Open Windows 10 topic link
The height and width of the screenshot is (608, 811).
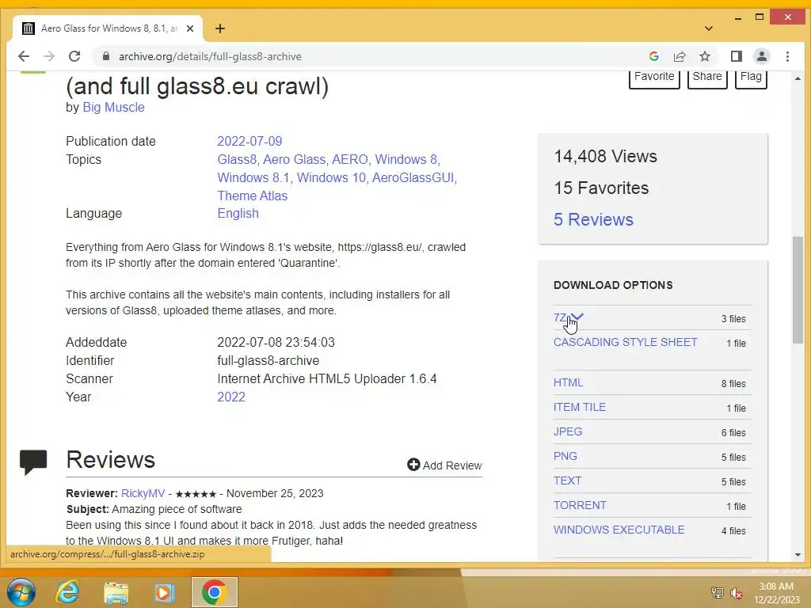331,177
